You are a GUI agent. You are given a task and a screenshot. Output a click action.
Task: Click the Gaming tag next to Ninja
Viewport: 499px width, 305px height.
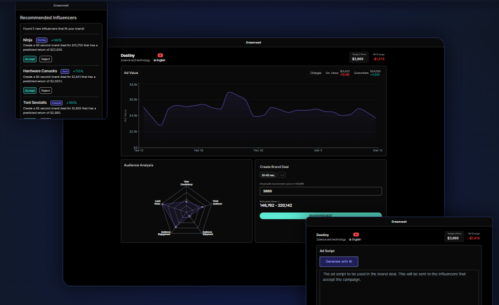pyautogui.click(x=42, y=40)
